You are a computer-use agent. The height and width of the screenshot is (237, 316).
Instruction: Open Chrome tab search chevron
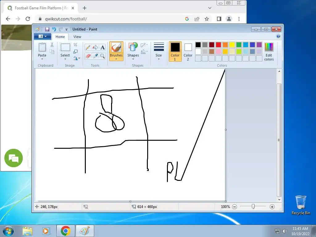click(210, 8)
